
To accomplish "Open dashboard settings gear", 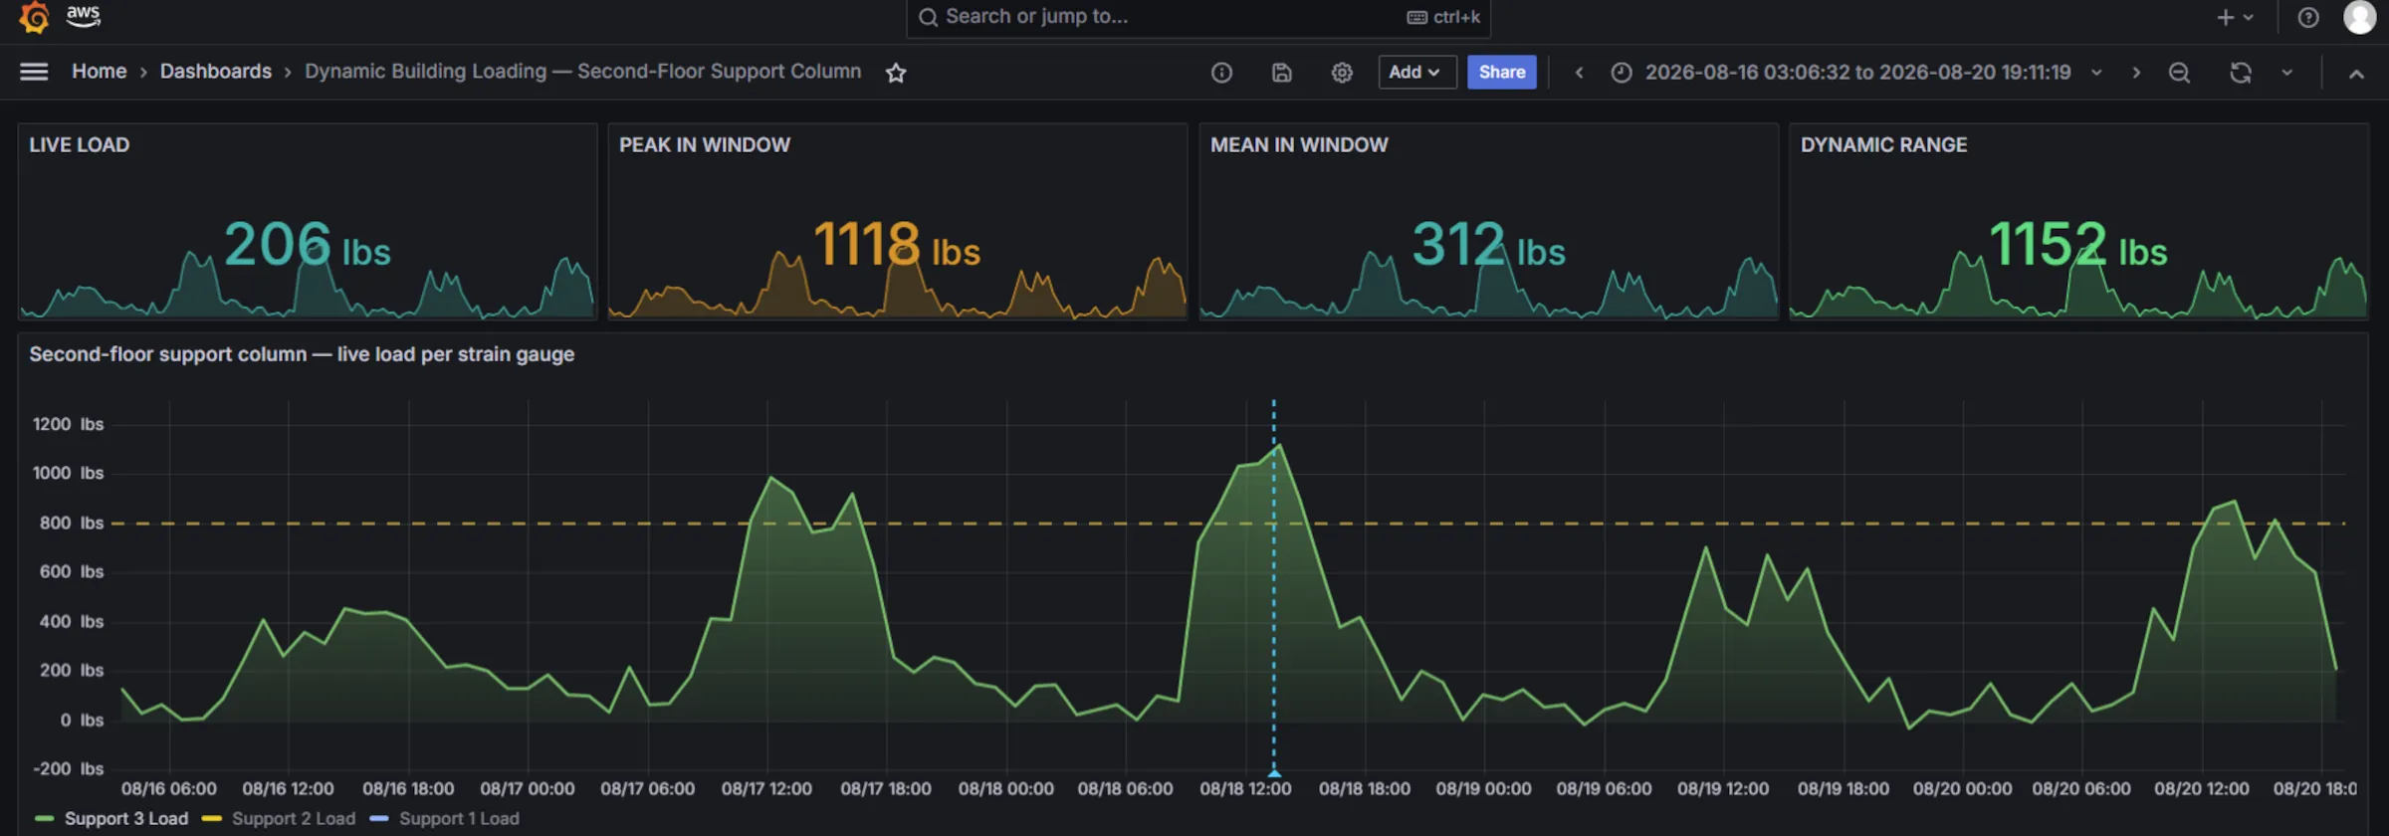I will click(1342, 73).
